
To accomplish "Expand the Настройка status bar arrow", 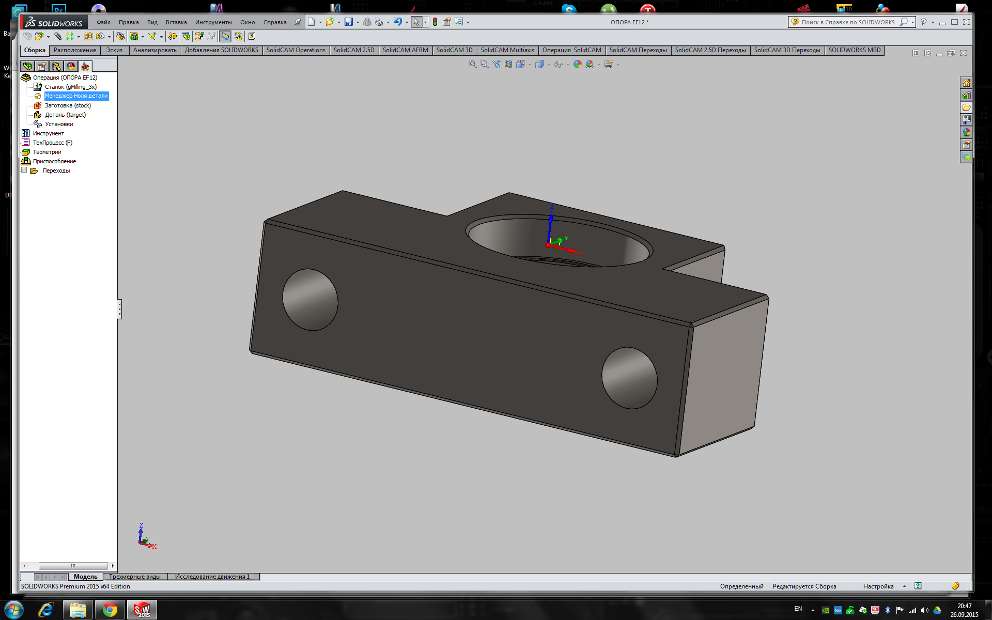I will coord(904,586).
